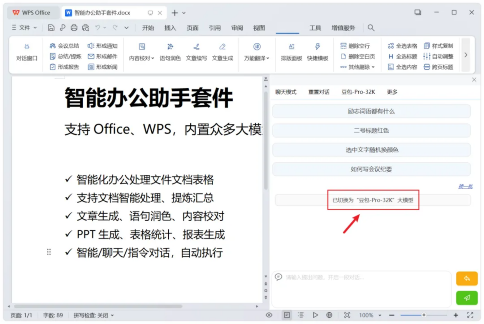The image size is (484, 324).
Task: Click the 换一批 refresh suggestions link
Action: (x=465, y=186)
